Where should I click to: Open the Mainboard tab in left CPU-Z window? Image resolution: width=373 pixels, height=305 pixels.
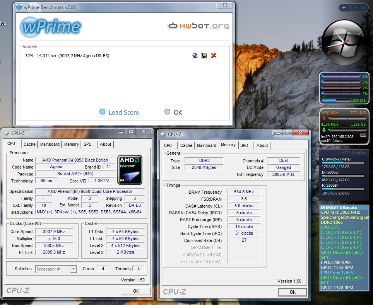pos(50,144)
